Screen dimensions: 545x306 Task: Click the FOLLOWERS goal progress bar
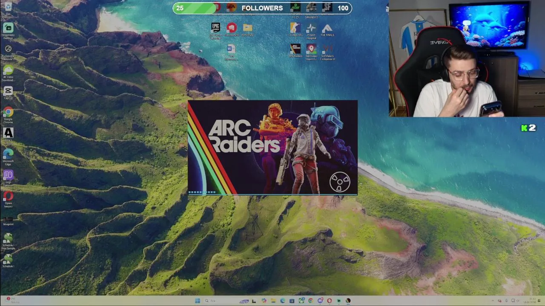coord(262,8)
